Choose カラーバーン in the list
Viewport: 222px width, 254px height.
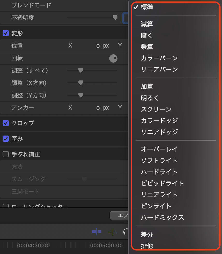pyautogui.click(x=159, y=58)
